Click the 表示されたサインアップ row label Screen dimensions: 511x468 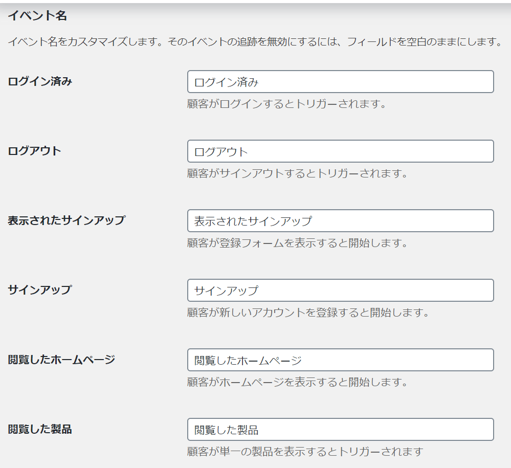(x=66, y=220)
